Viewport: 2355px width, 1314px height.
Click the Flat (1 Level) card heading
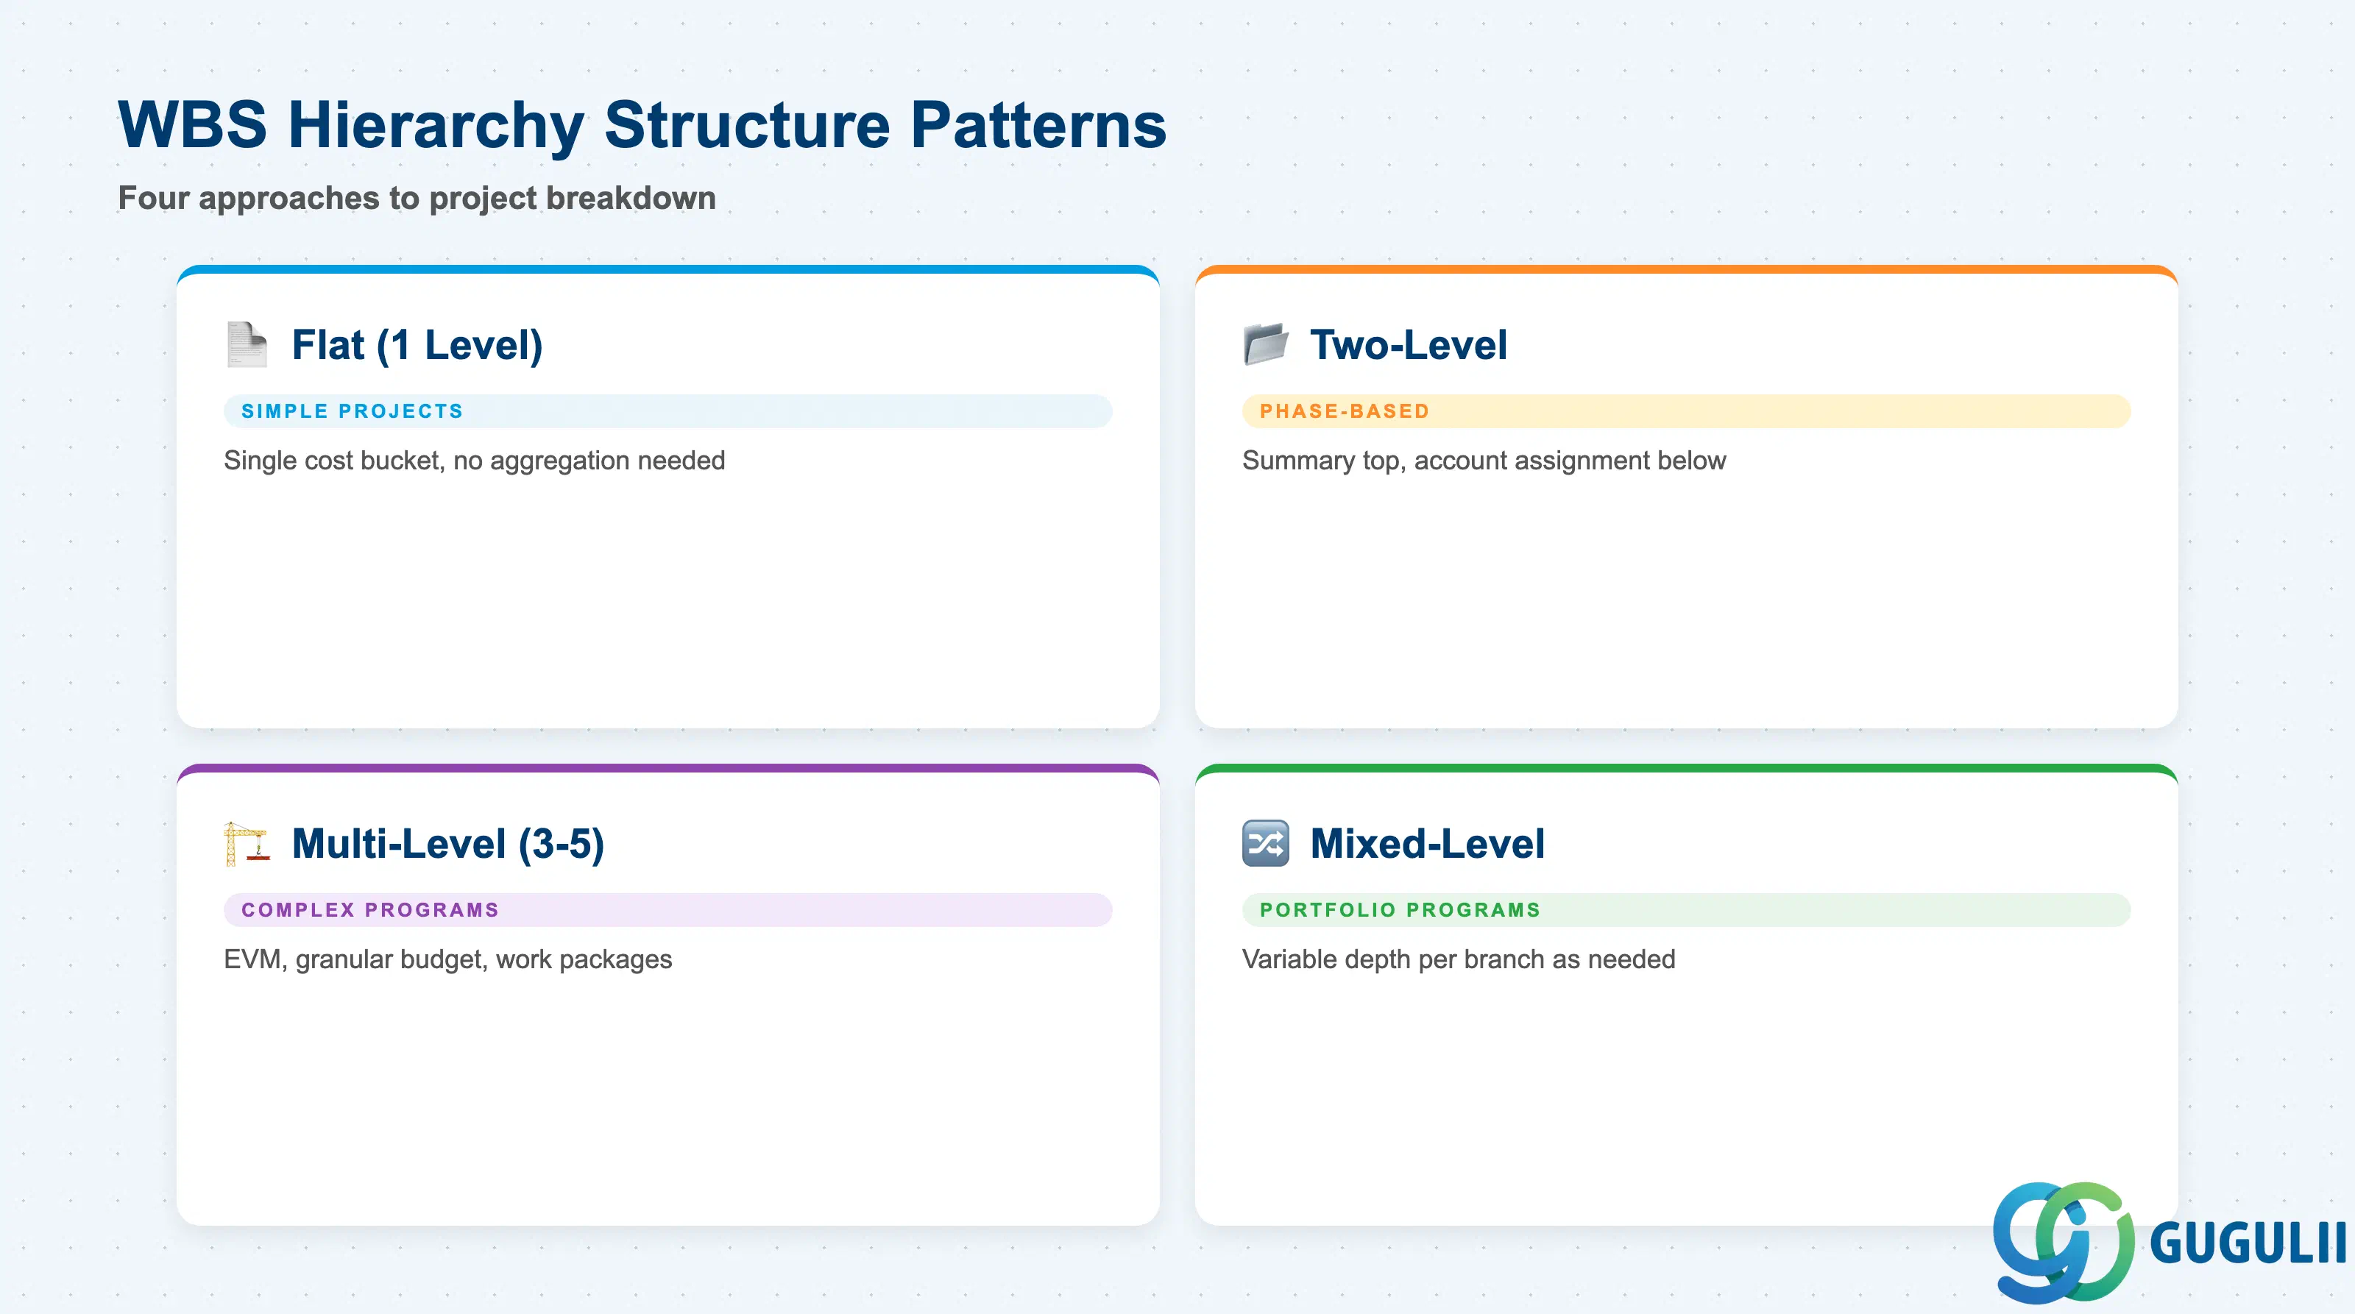pyautogui.click(x=417, y=345)
